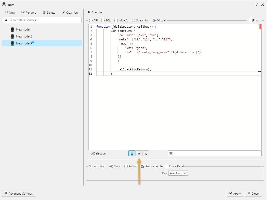
Task: Click the database icon beside New node 2
Action: (x=12, y=36)
